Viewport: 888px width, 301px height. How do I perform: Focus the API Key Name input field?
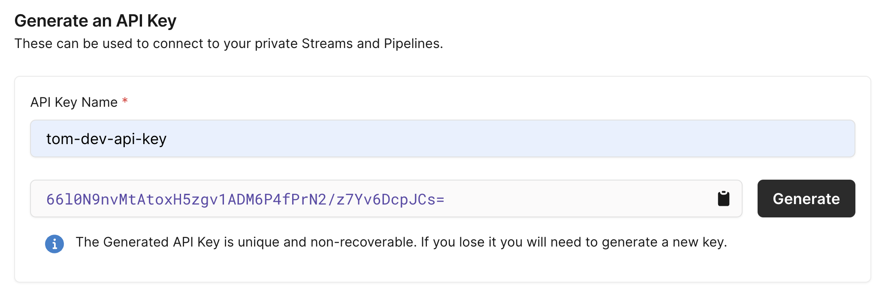pyautogui.click(x=442, y=138)
